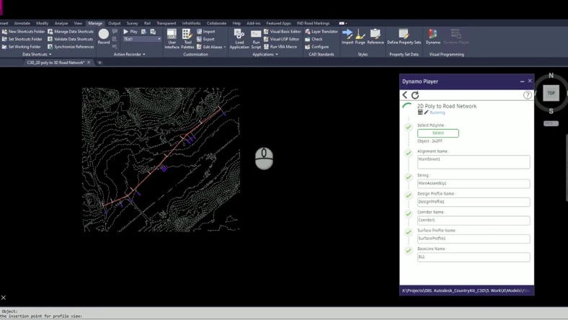Click Run VBA Macro
This screenshot has height=320, width=568.
pyautogui.click(x=280, y=47)
